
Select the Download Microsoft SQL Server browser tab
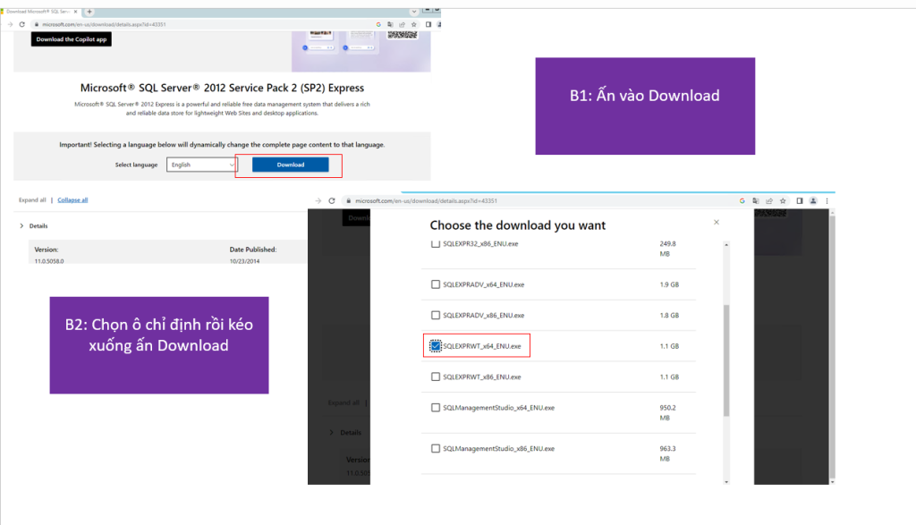[x=38, y=12]
